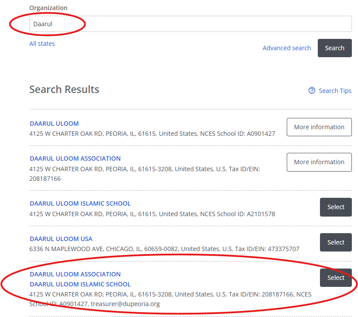Open the DAARUL ULOOM result title
358x317 pixels.
[x=54, y=124]
